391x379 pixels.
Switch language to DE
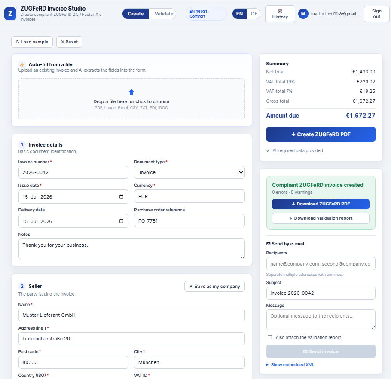tap(254, 14)
